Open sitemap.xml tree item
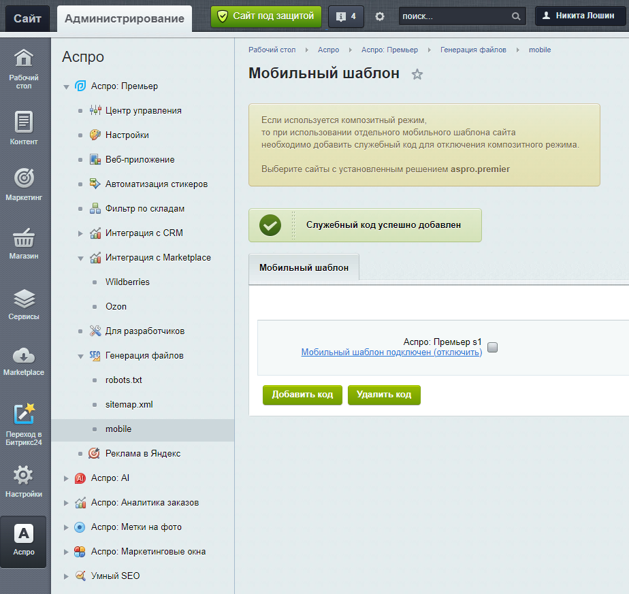629x594 pixels. click(x=129, y=404)
